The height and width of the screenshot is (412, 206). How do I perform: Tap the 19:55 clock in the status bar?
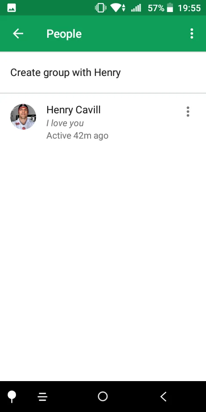tap(189, 8)
